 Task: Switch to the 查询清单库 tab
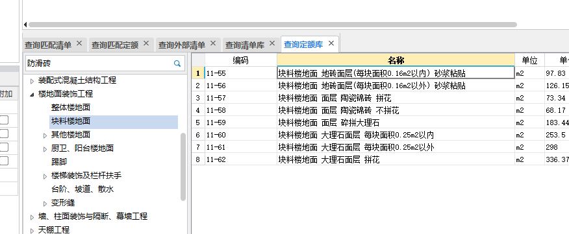coord(245,45)
